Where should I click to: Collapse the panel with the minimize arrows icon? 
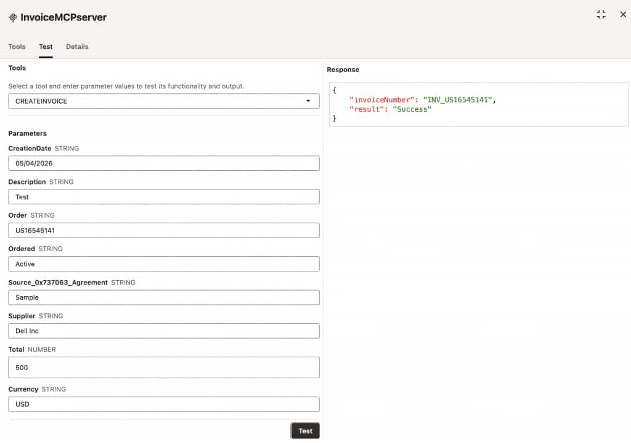[x=601, y=15]
